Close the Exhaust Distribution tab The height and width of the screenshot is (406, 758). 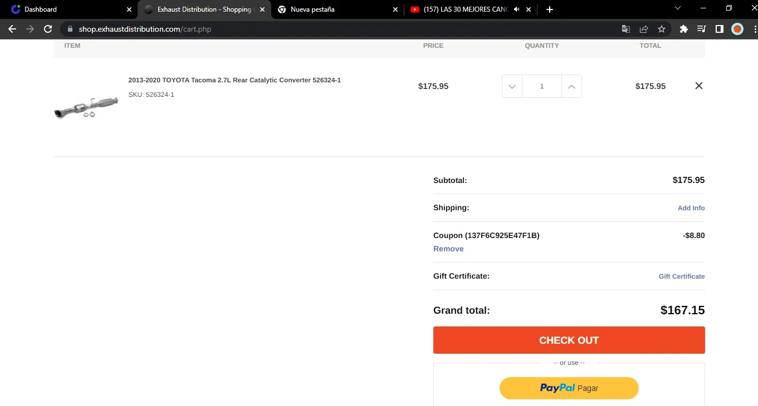pyautogui.click(x=262, y=9)
